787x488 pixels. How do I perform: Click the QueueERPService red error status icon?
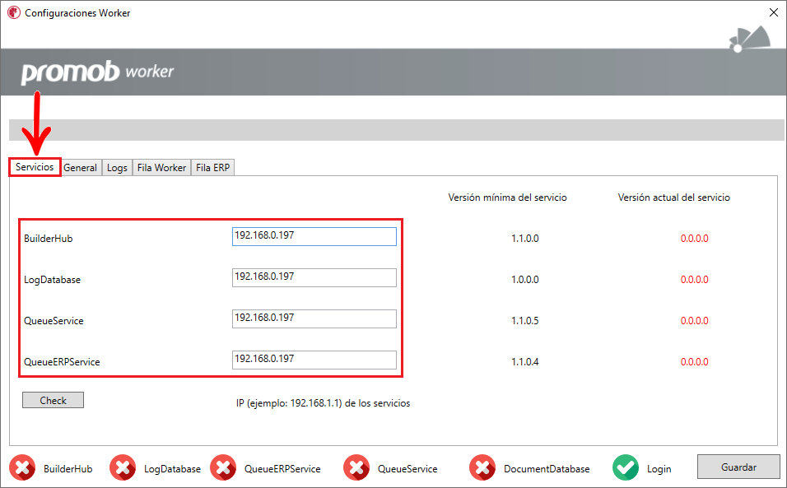pos(223,468)
